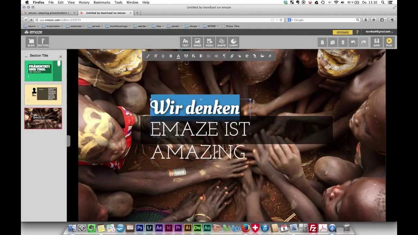Screen dimensions: 418x235
Task: Click the 'AMAZING' text on slide
Action: 198,152
